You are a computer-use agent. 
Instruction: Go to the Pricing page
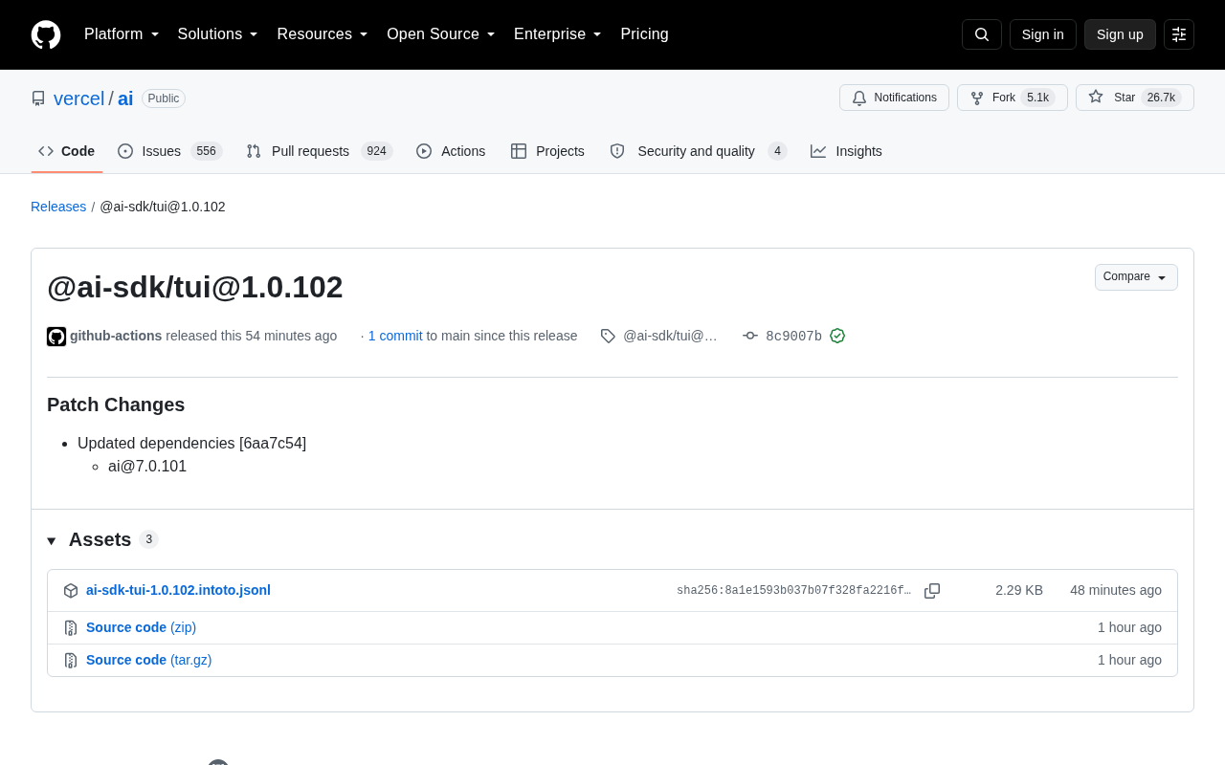[644, 34]
